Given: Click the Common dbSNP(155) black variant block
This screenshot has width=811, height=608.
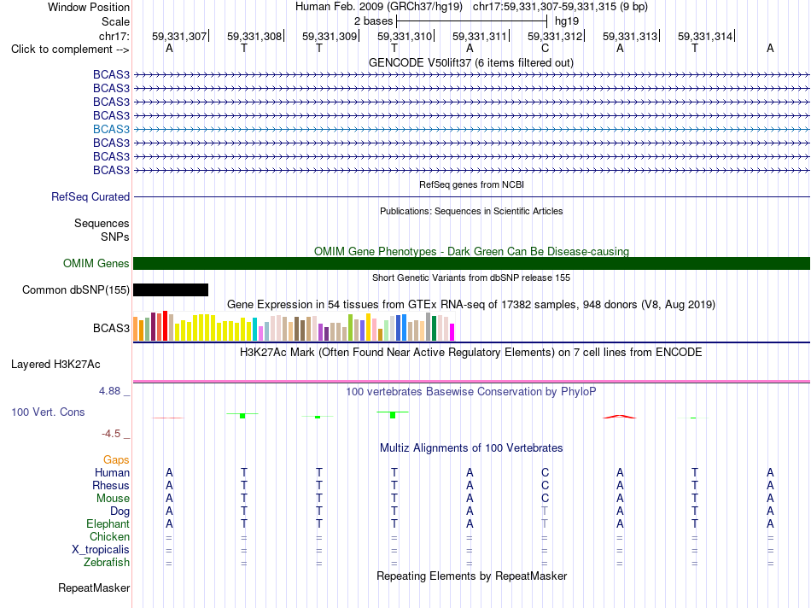Looking at the screenshot, I should click(171, 289).
